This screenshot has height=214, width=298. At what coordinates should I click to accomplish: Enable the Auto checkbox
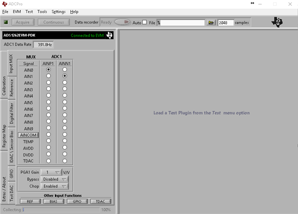pyautogui.click(x=144, y=22)
